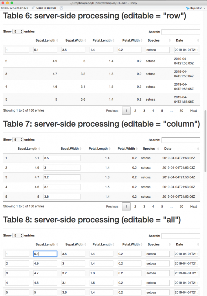
Task: Sort Table 6 by Sepal.Length column
Action: coord(45,40)
